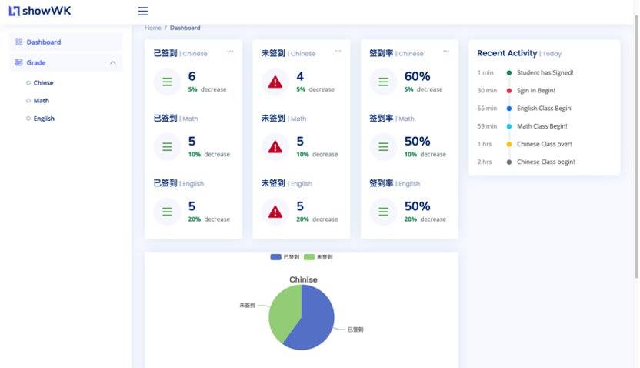Click warning icon in 未签到 English card

275,212
